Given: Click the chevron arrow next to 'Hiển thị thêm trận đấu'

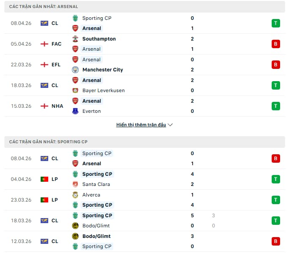Looking at the screenshot, I should 170,125.
